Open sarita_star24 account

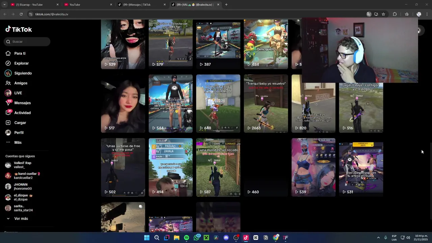coord(23,208)
